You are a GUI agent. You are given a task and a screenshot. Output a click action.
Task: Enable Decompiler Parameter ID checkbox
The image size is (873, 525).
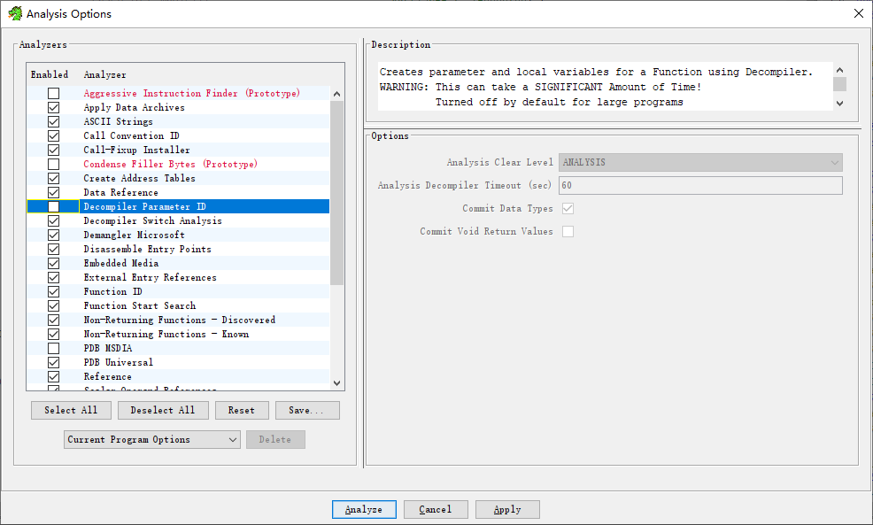(53, 206)
